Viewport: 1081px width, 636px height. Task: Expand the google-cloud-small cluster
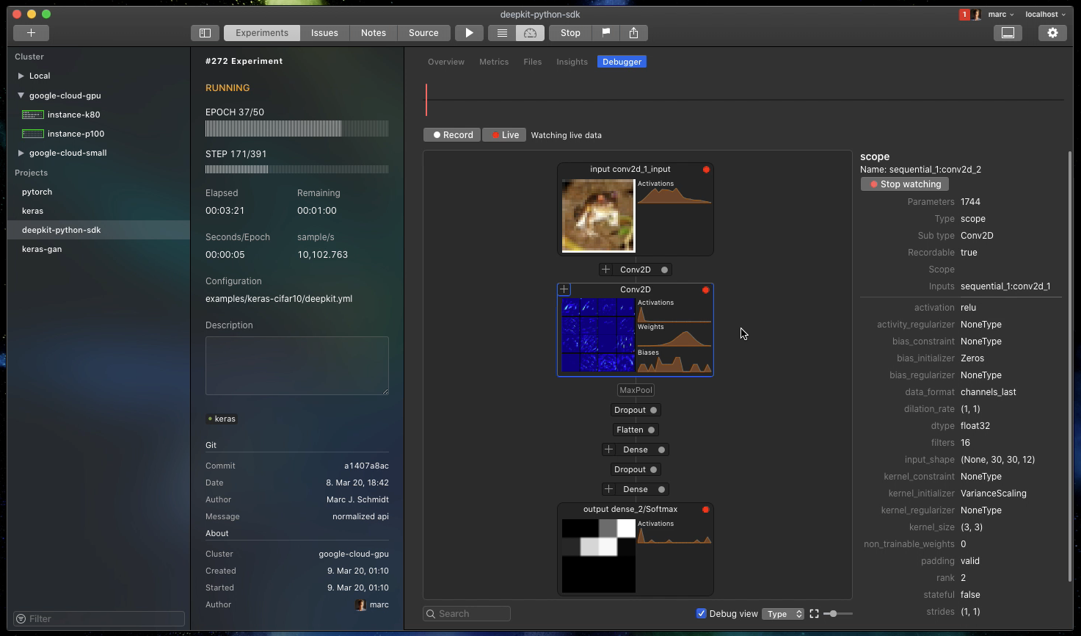click(20, 153)
